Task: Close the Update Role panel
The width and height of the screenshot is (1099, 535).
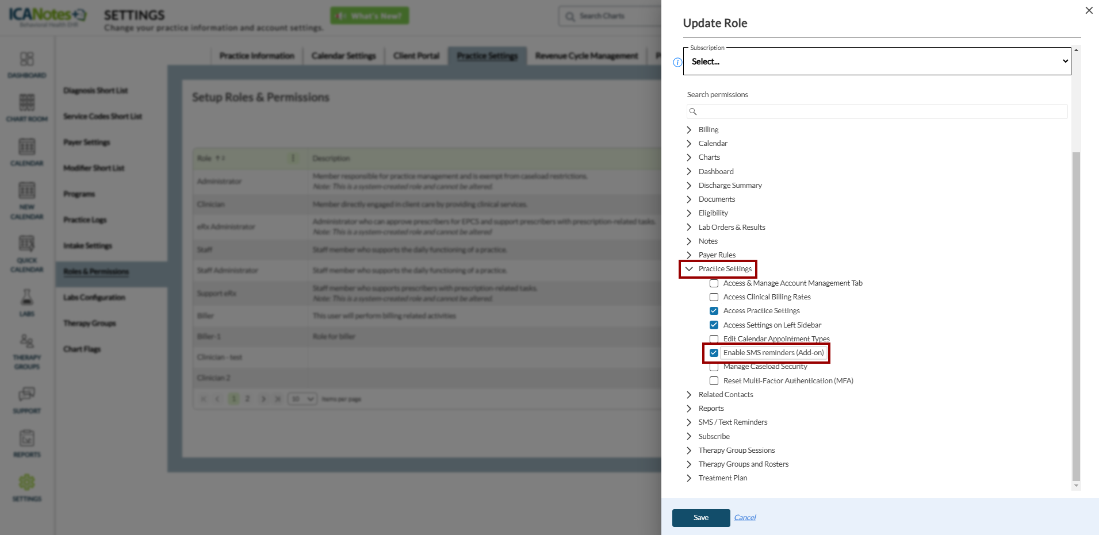Action: (x=1089, y=10)
